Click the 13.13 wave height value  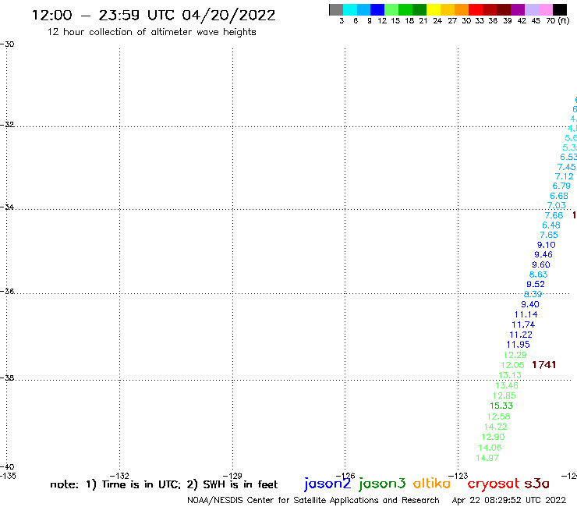(510, 375)
